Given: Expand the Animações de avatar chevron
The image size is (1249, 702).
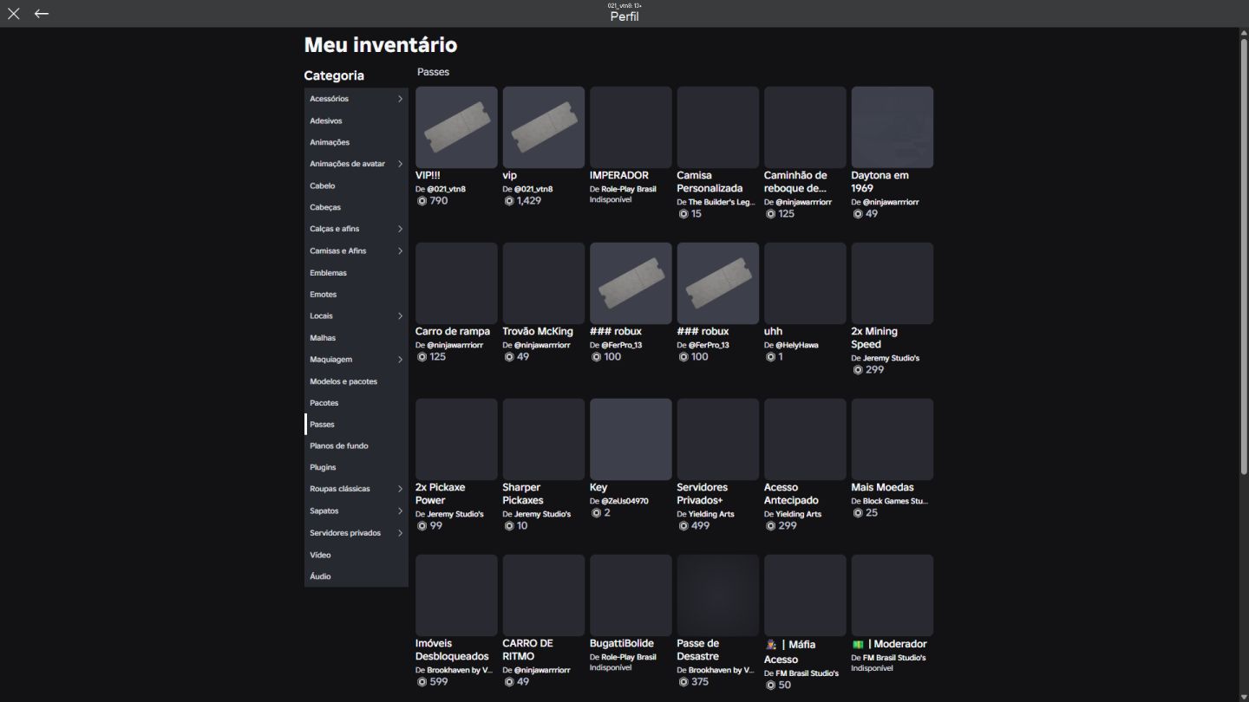Looking at the screenshot, I should pos(400,164).
